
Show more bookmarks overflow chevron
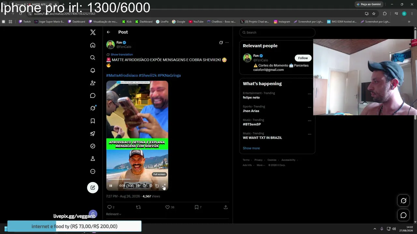click(x=409, y=22)
